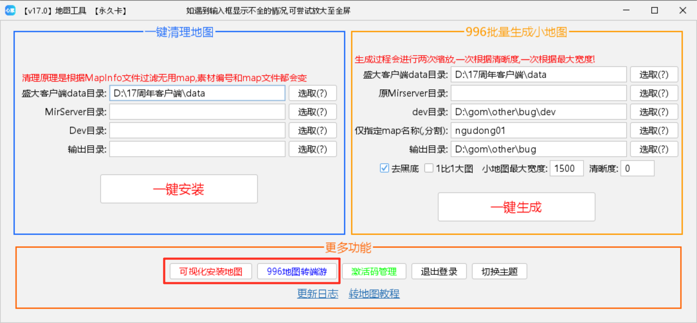
Task: Open 可视化安装地图 tool
Action: tap(210, 272)
